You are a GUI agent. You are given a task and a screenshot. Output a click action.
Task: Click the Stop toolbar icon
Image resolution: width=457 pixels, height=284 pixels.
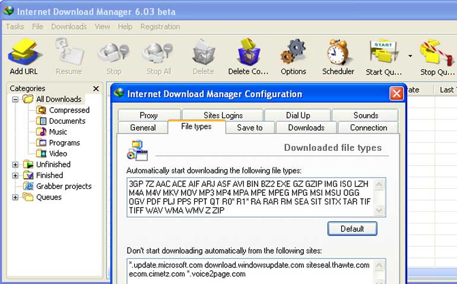[113, 53]
